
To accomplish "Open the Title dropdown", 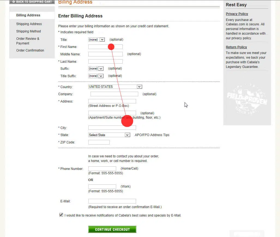I will [x=97, y=40].
